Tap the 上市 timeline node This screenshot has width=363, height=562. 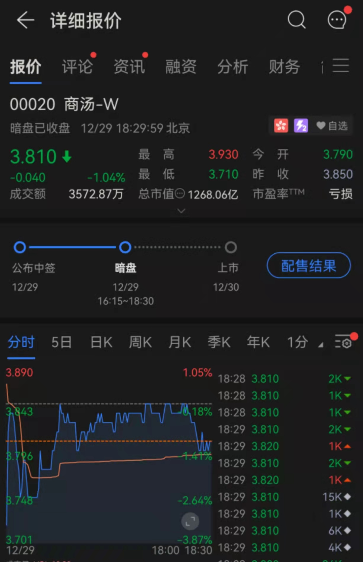(x=231, y=247)
